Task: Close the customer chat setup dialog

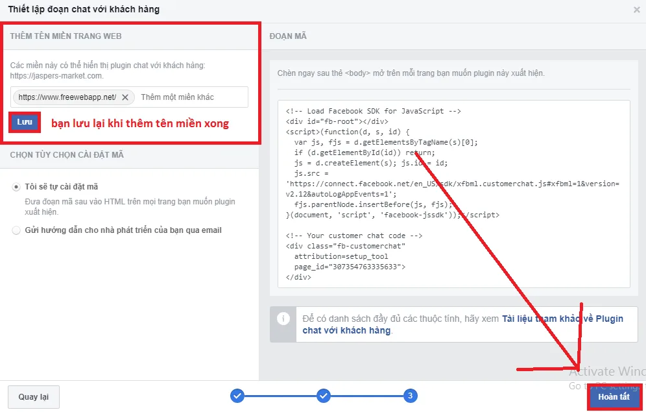Action: (x=636, y=10)
